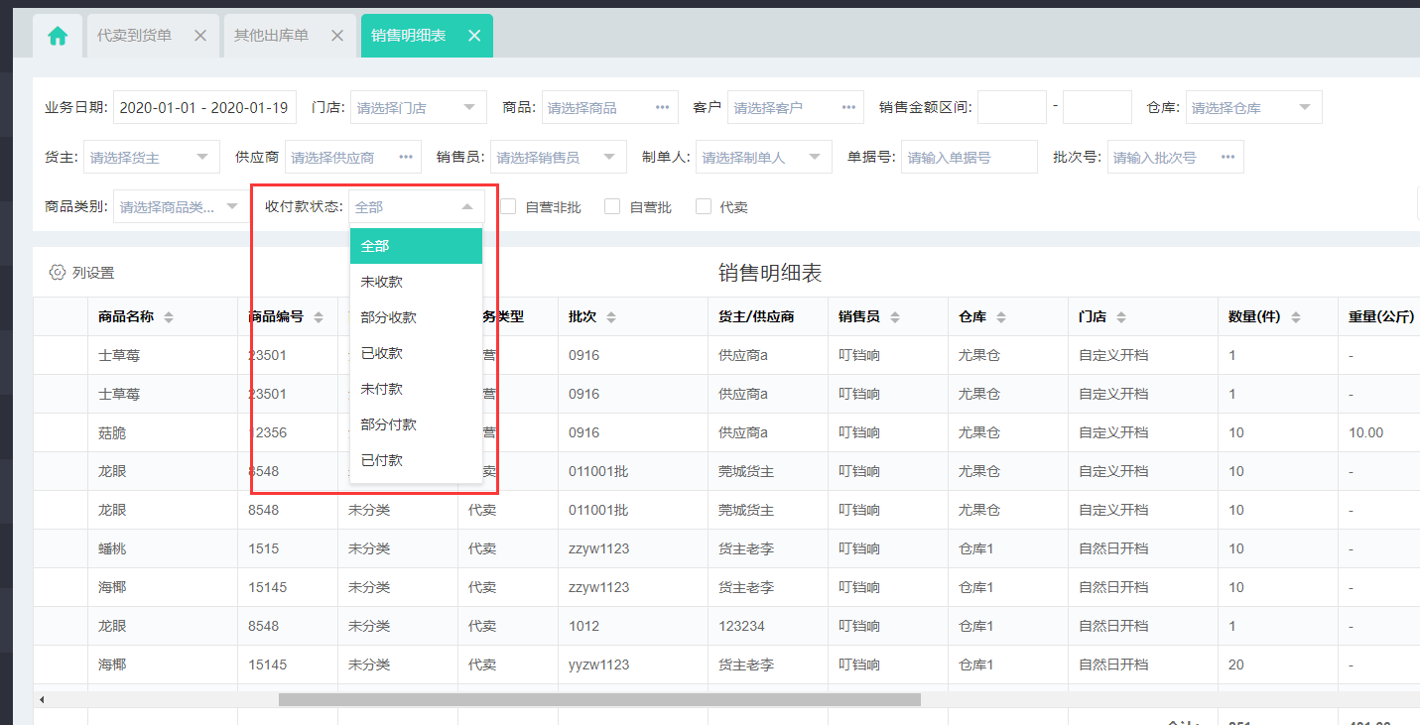Screen dimensions: 1420x725
Task: Select 已付款 option
Action: pos(416,460)
